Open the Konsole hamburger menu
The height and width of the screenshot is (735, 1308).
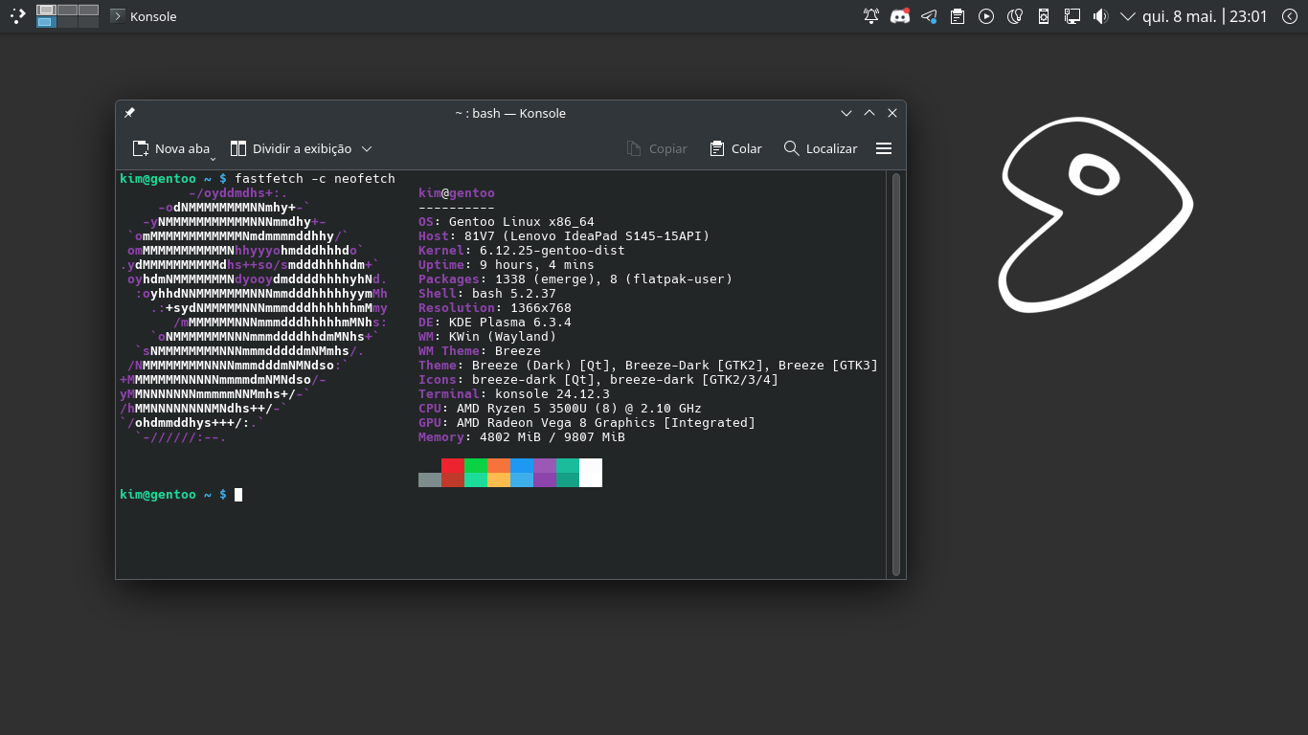pyautogui.click(x=884, y=148)
